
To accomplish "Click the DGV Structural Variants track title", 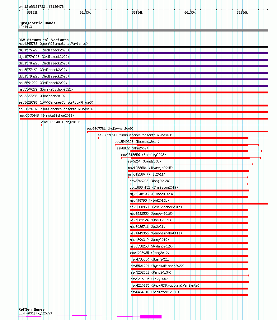I will click(44, 40).
